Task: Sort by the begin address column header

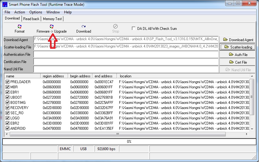Action: (x=80, y=76)
